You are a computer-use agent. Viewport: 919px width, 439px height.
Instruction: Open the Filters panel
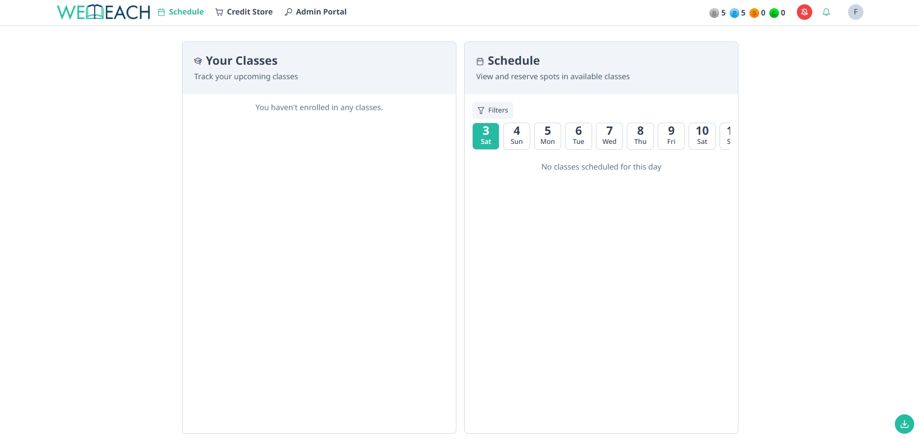coord(493,110)
